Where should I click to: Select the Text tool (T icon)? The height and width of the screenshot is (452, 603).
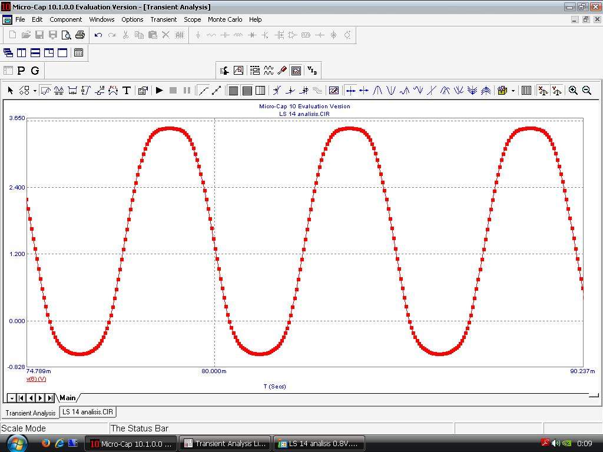tap(127, 90)
